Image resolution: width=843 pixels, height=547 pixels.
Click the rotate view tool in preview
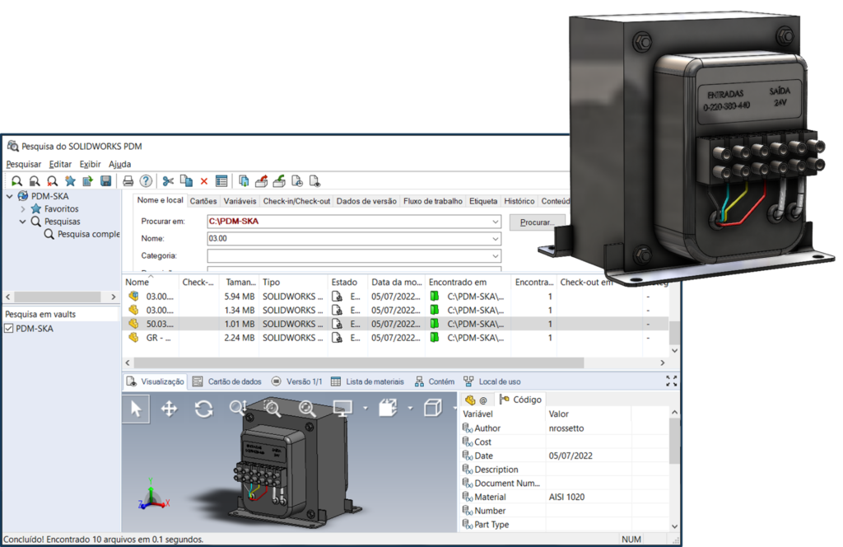click(203, 409)
